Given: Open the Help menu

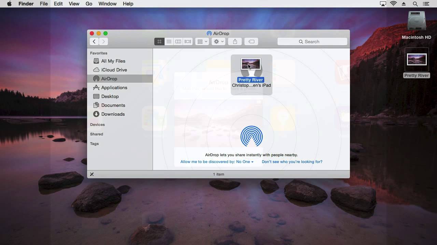Looking at the screenshot, I should pyautogui.click(x=128, y=4).
